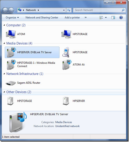Select the HPSERVER tower icon under Other Devices
The width and height of the screenshot is (129, 142).
click(x=66, y=101)
